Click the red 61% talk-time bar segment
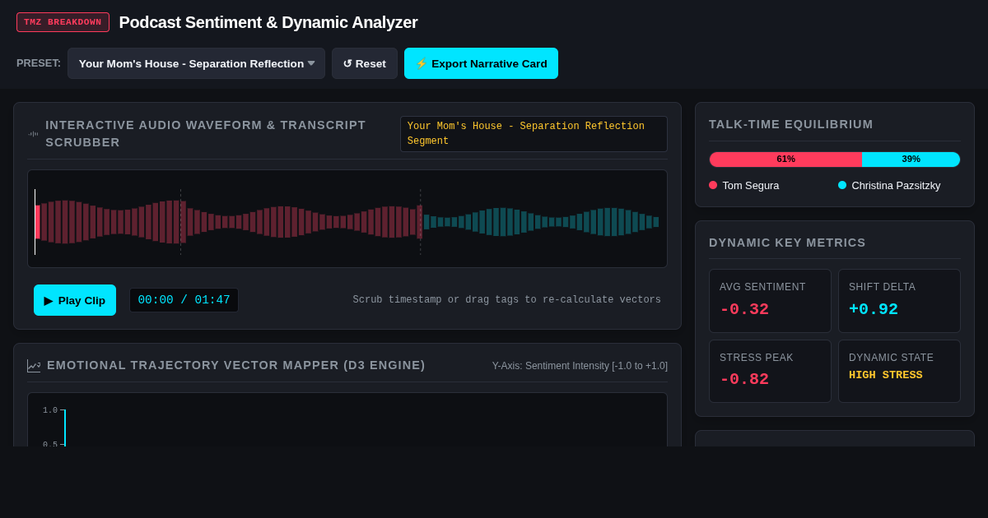 click(785, 160)
